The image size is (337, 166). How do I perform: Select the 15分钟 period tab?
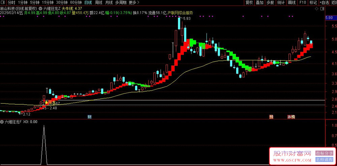[48, 3]
